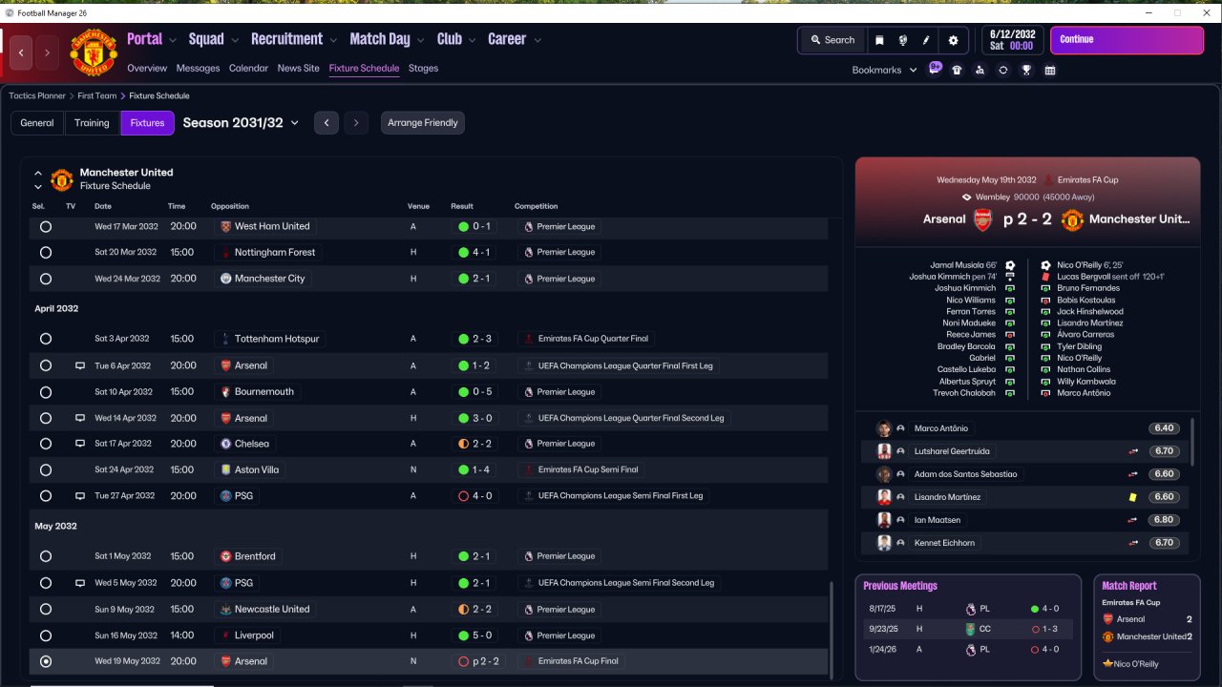Switch to the General tab
1222x687 pixels.
pyautogui.click(x=37, y=123)
